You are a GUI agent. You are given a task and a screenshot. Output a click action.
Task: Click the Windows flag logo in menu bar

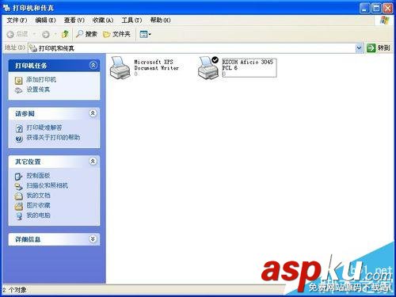(x=384, y=21)
